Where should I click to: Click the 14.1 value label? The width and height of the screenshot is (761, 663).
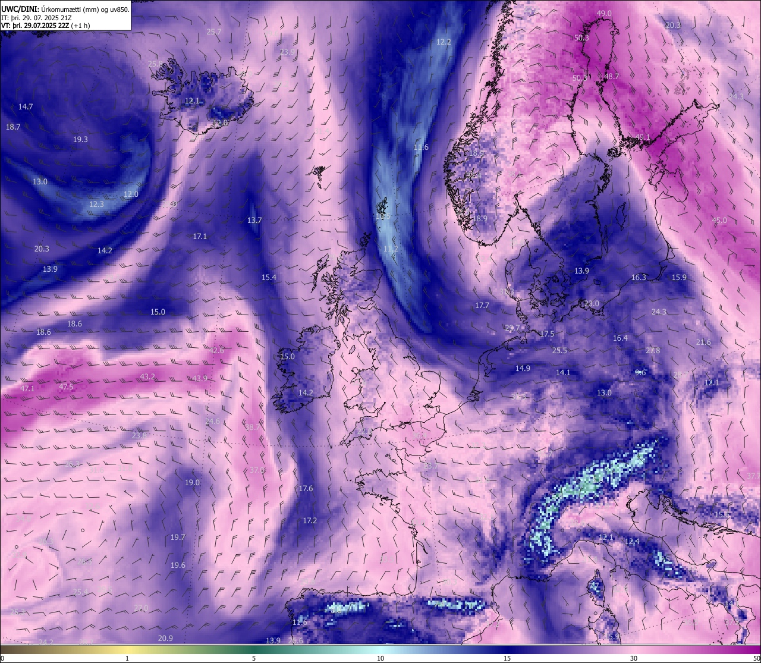pos(563,373)
